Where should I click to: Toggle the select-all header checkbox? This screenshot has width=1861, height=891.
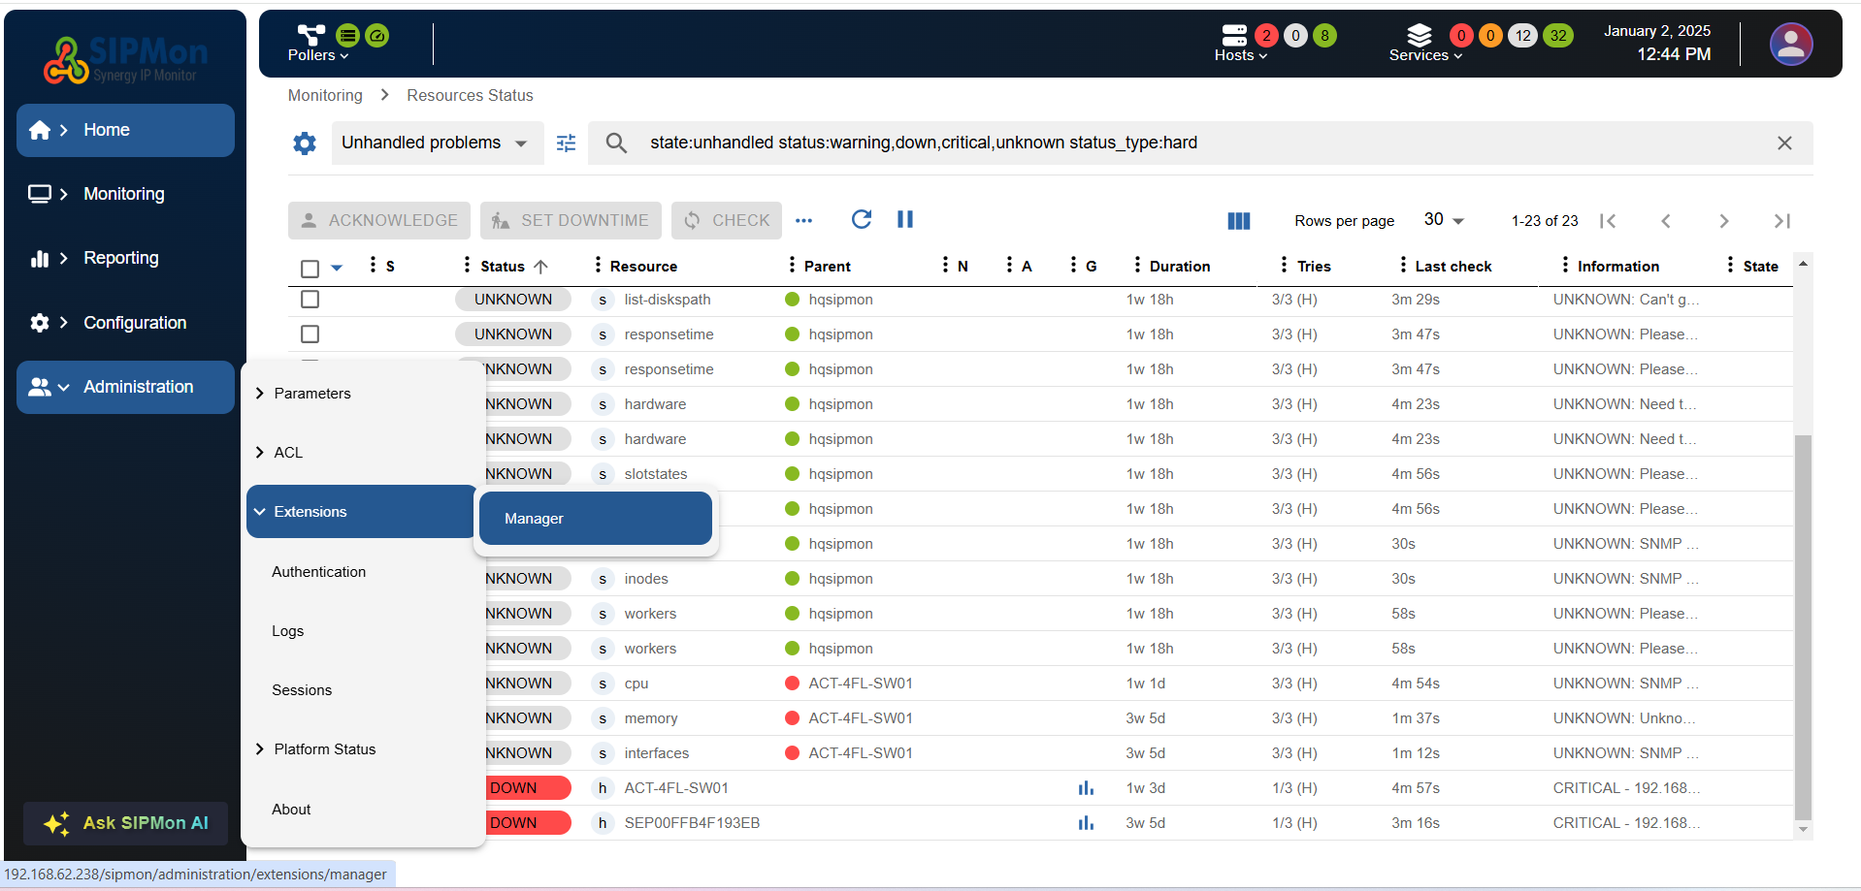point(310,269)
